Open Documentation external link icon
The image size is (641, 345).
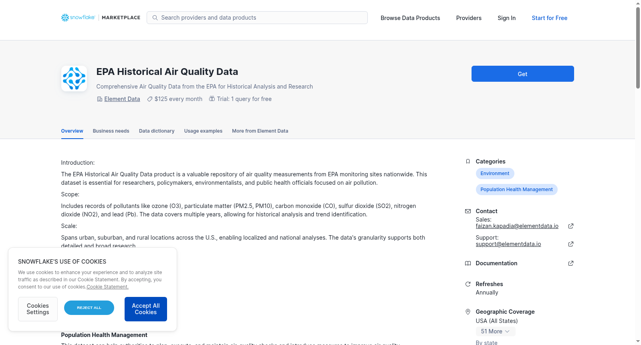pyautogui.click(x=571, y=263)
